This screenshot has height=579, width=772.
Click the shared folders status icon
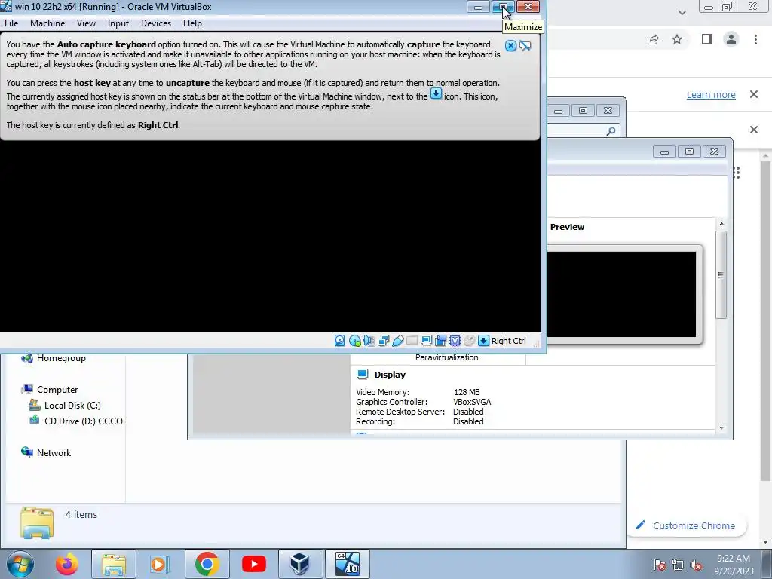(412, 341)
